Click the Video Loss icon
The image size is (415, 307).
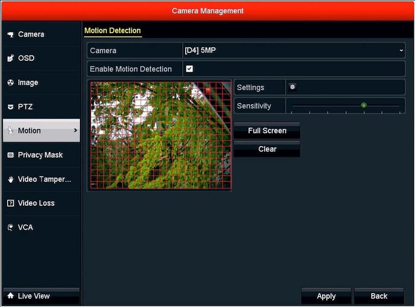click(10, 203)
